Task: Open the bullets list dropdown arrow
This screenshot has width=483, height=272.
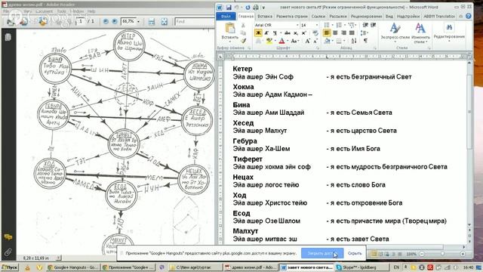Action: pyautogui.click(x=332, y=25)
